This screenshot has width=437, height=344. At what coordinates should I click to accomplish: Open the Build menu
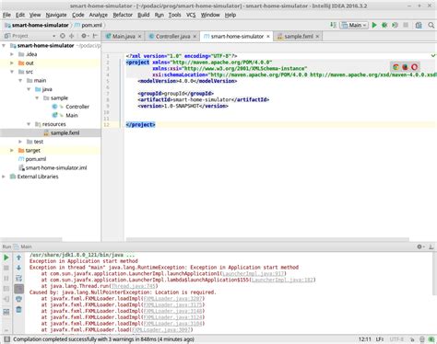click(x=143, y=15)
